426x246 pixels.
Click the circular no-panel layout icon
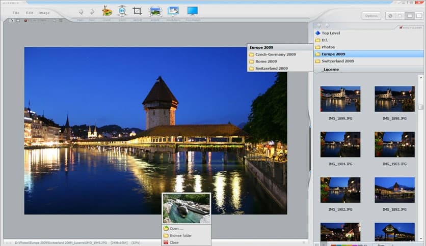pyautogui.click(x=390, y=16)
